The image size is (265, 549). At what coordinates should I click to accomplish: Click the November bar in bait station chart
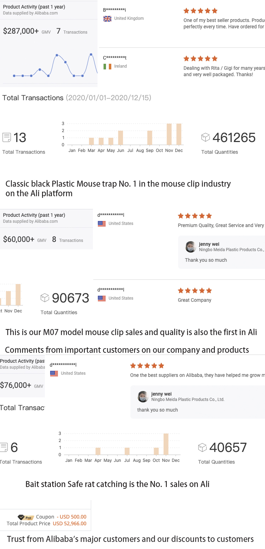(x=166, y=444)
